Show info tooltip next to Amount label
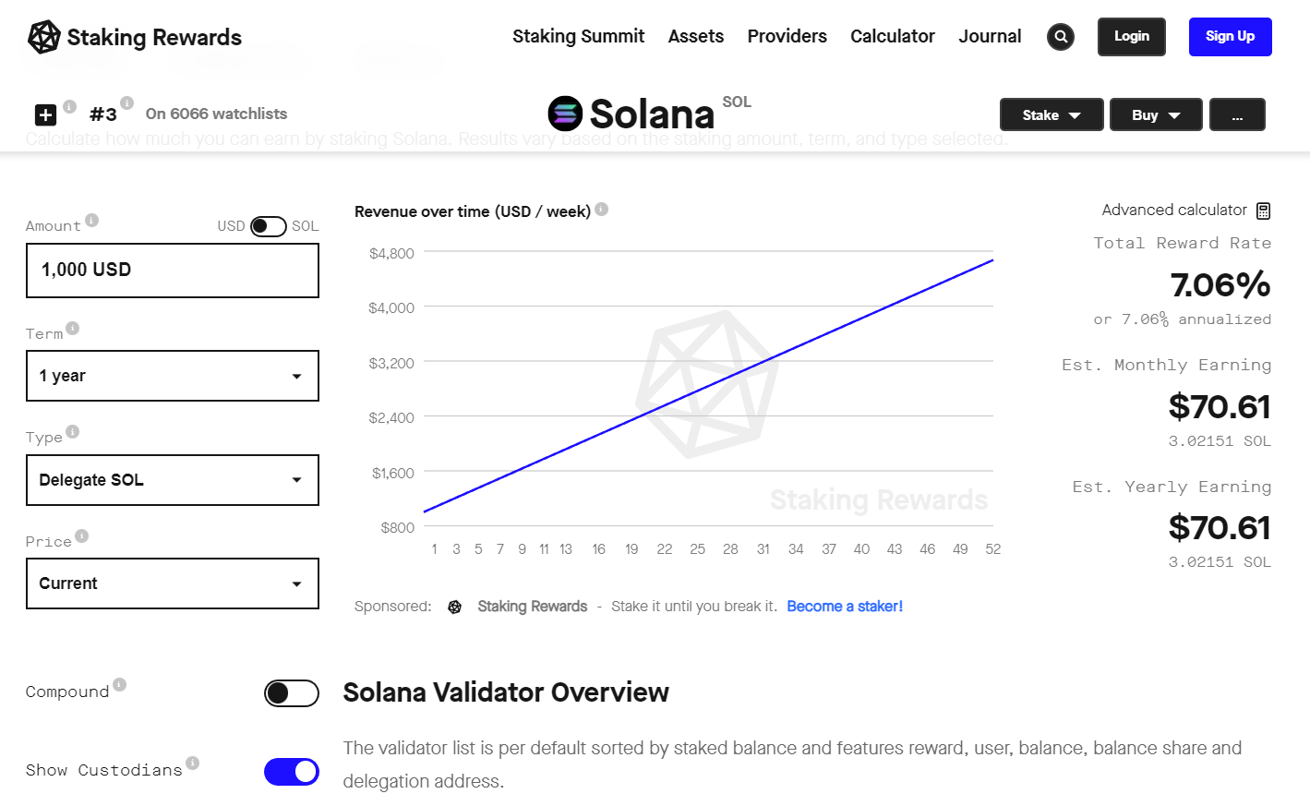This screenshot has height=794, width=1310. coord(91,220)
